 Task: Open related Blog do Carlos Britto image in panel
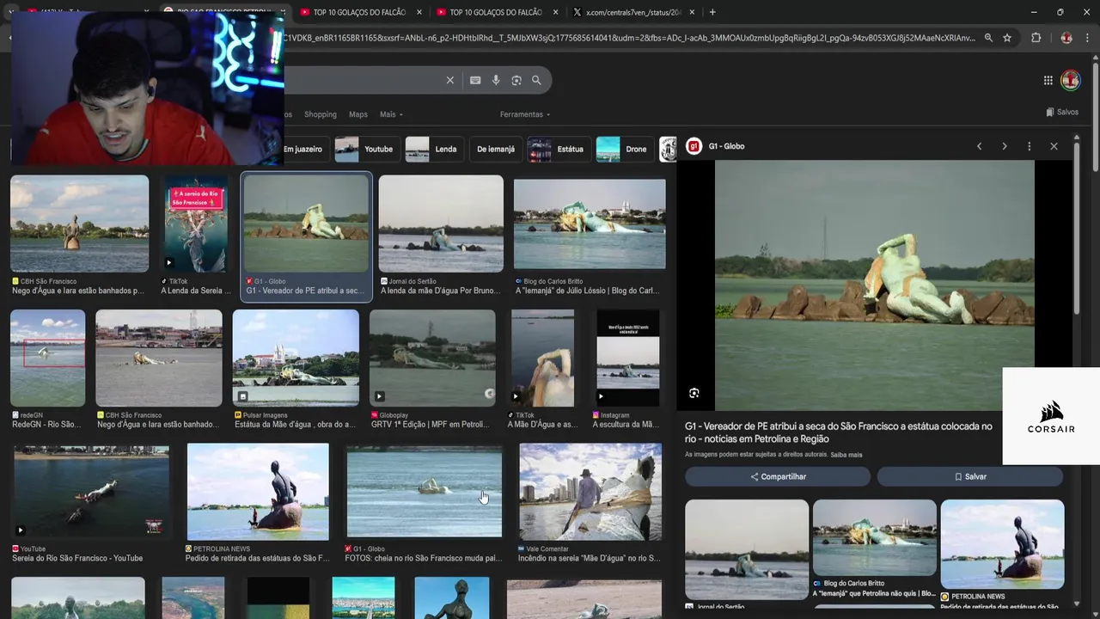tap(875, 537)
